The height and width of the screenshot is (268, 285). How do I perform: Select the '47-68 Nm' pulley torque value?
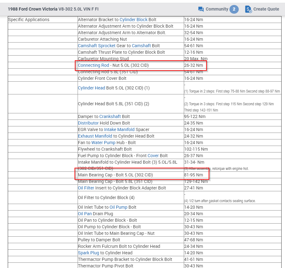(194, 240)
